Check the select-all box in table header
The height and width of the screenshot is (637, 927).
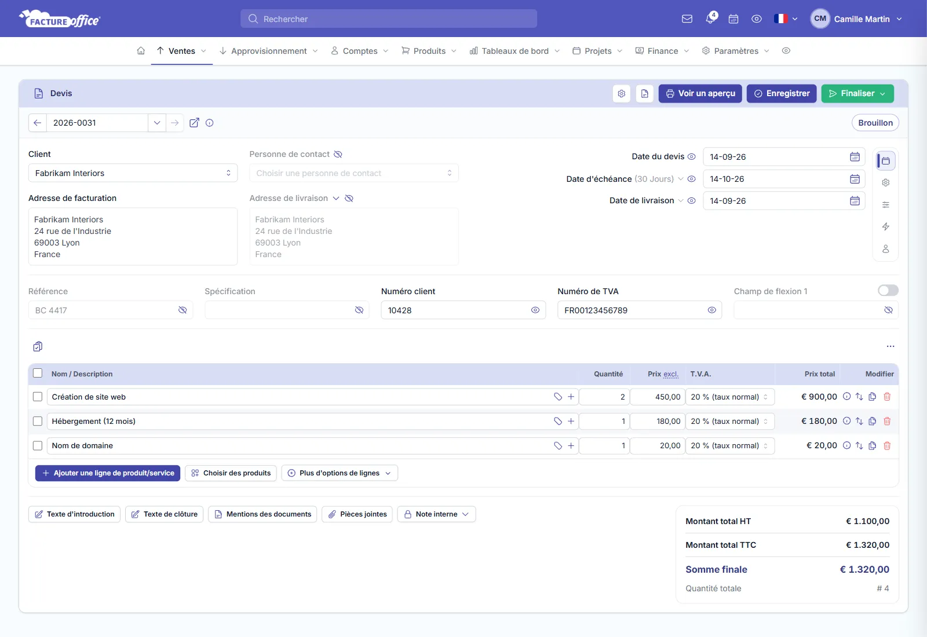coord(38,374)
